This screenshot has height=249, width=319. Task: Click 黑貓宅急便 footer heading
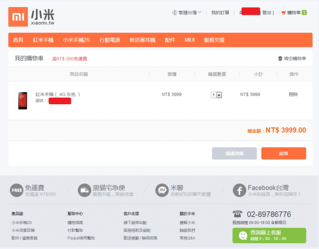tap(109, 187)
